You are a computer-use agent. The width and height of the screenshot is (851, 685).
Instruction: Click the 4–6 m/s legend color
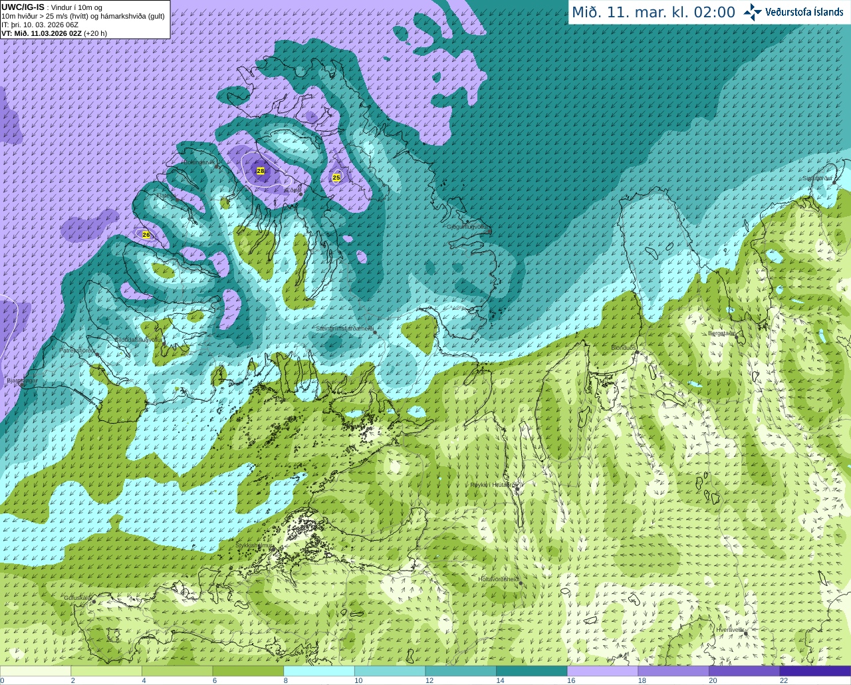pos(177,671)
